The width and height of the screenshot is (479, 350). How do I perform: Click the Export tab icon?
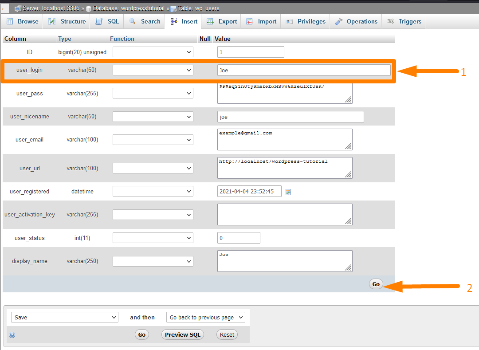click(210, 21)
